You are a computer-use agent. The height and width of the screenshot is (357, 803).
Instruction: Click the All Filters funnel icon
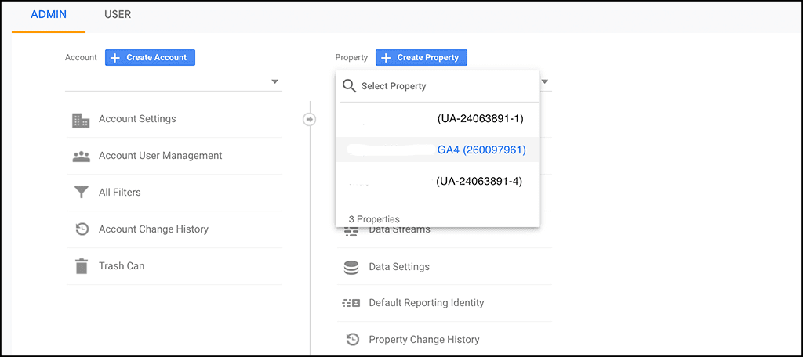(x=81, y=193)
